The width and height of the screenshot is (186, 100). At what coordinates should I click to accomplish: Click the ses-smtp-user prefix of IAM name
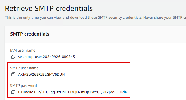pyautogui.click(x=30, y=57)
